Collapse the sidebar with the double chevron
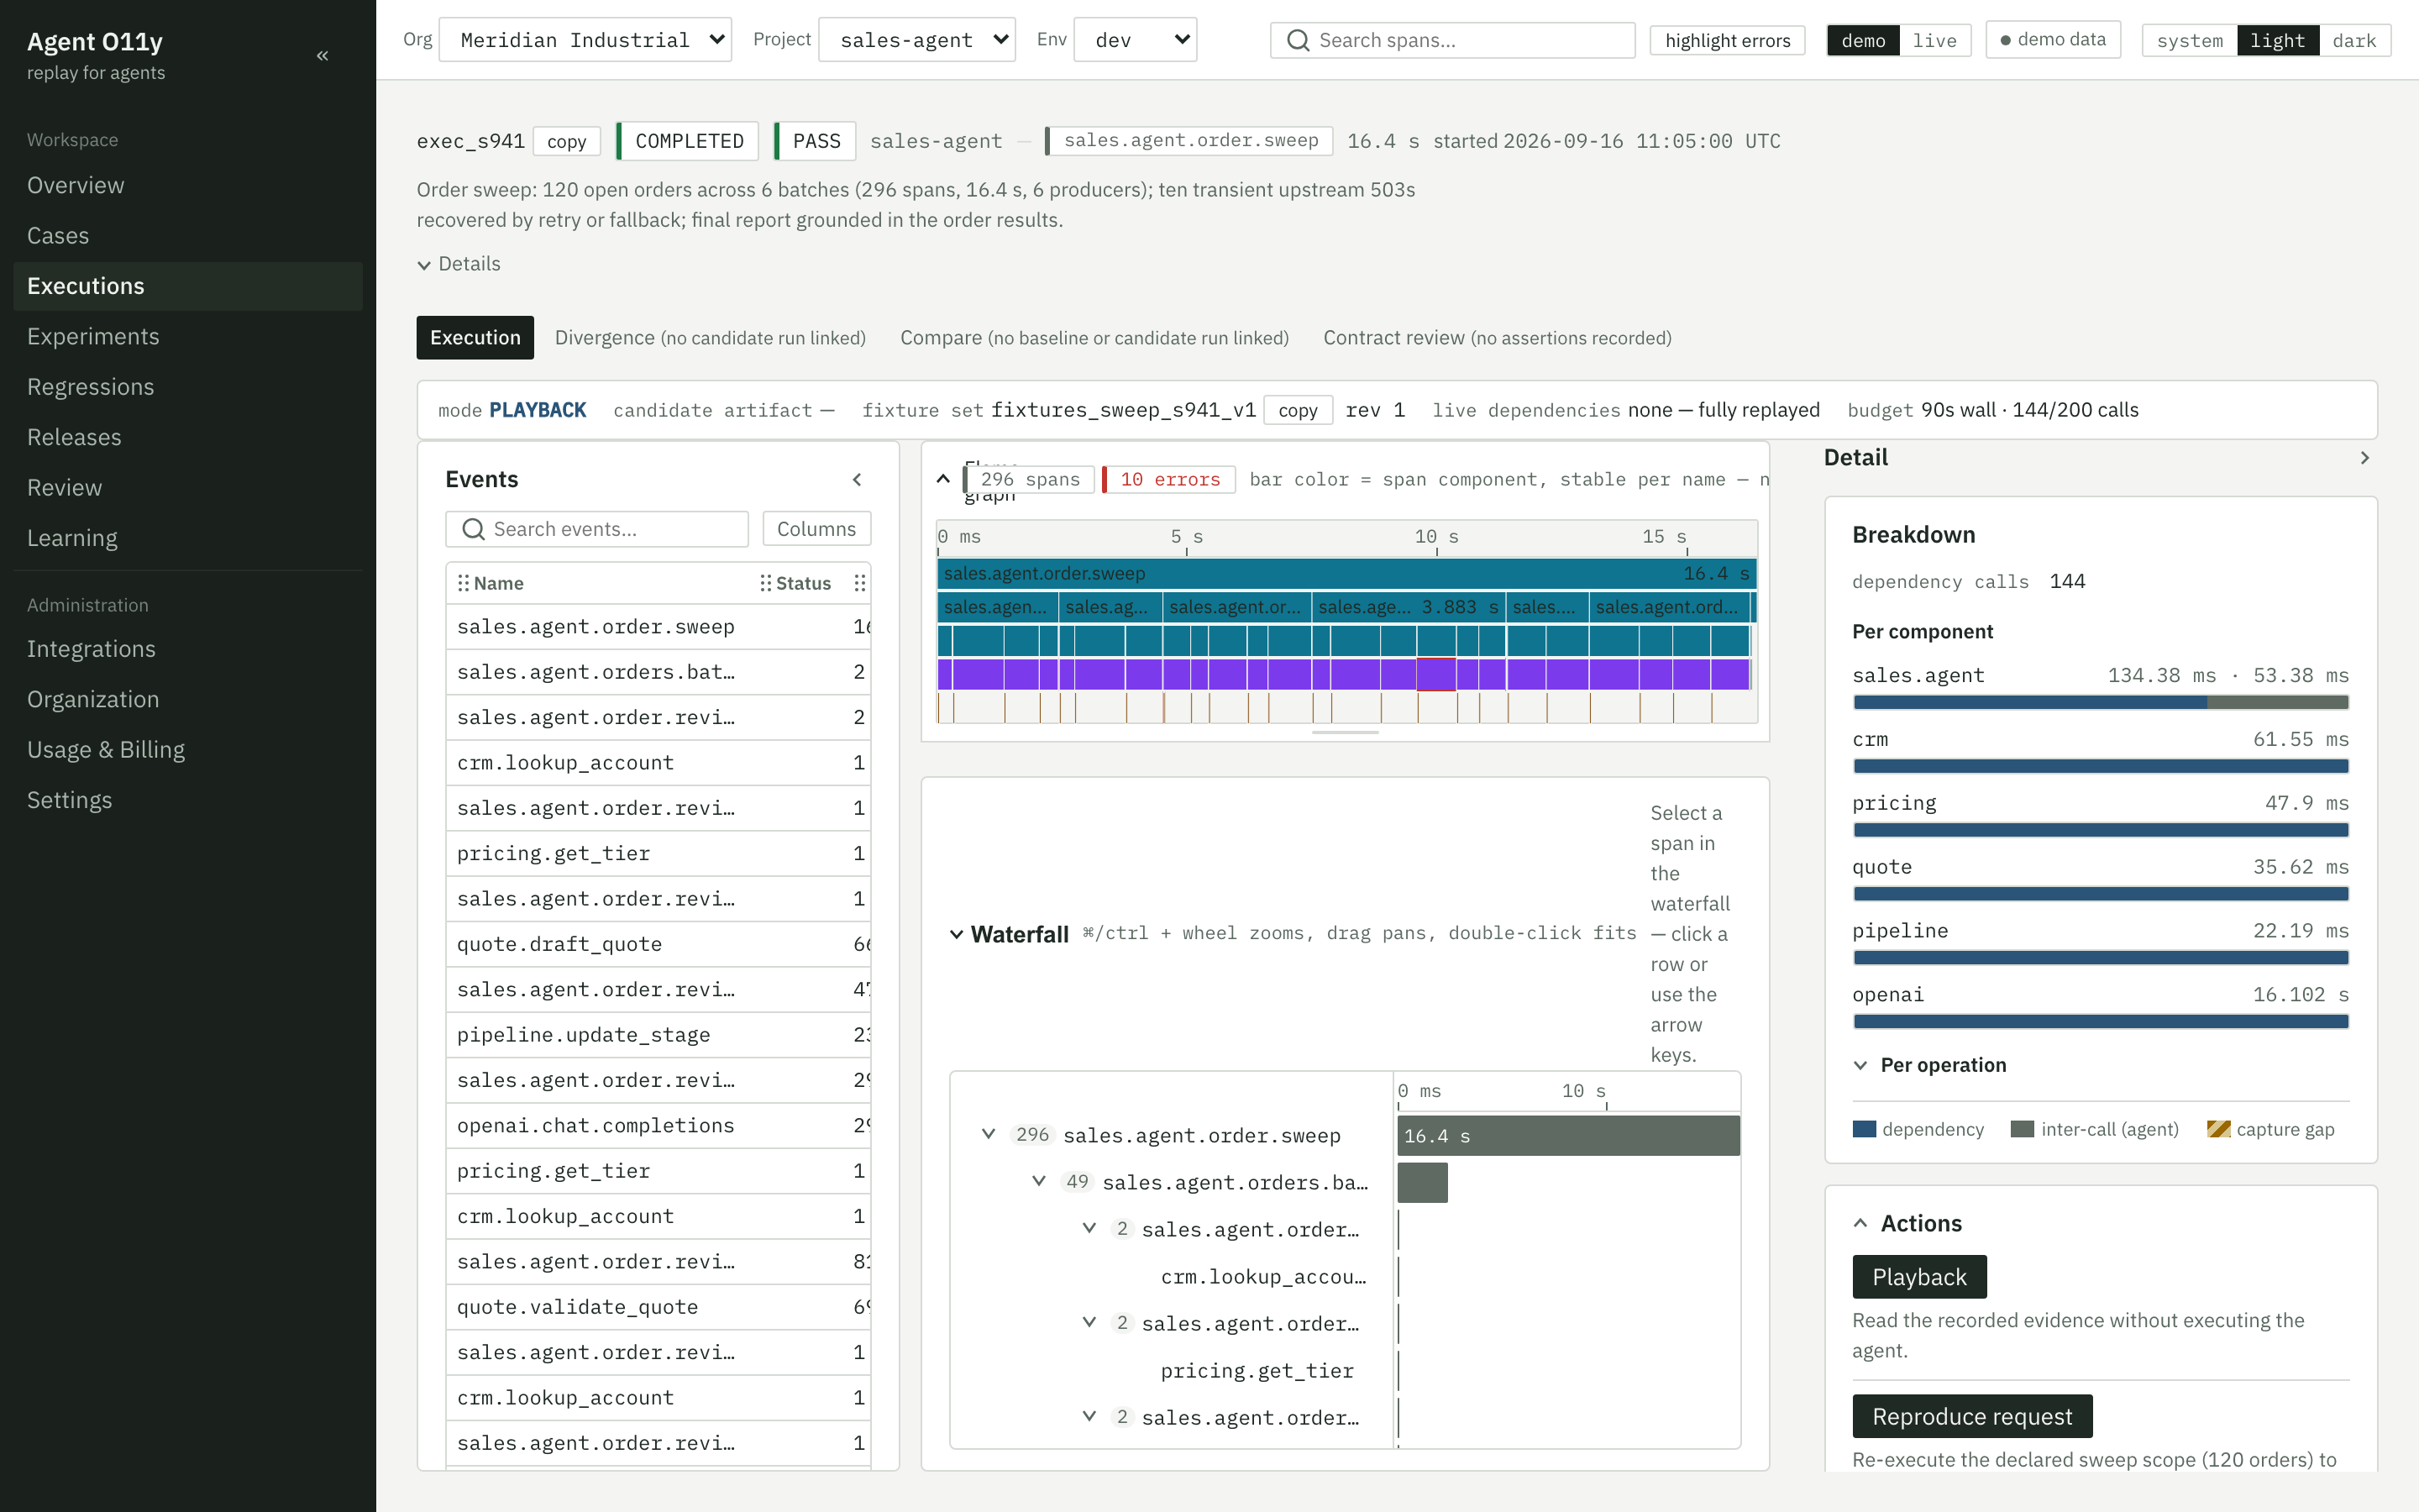2419x1512 pixels. 322,56
